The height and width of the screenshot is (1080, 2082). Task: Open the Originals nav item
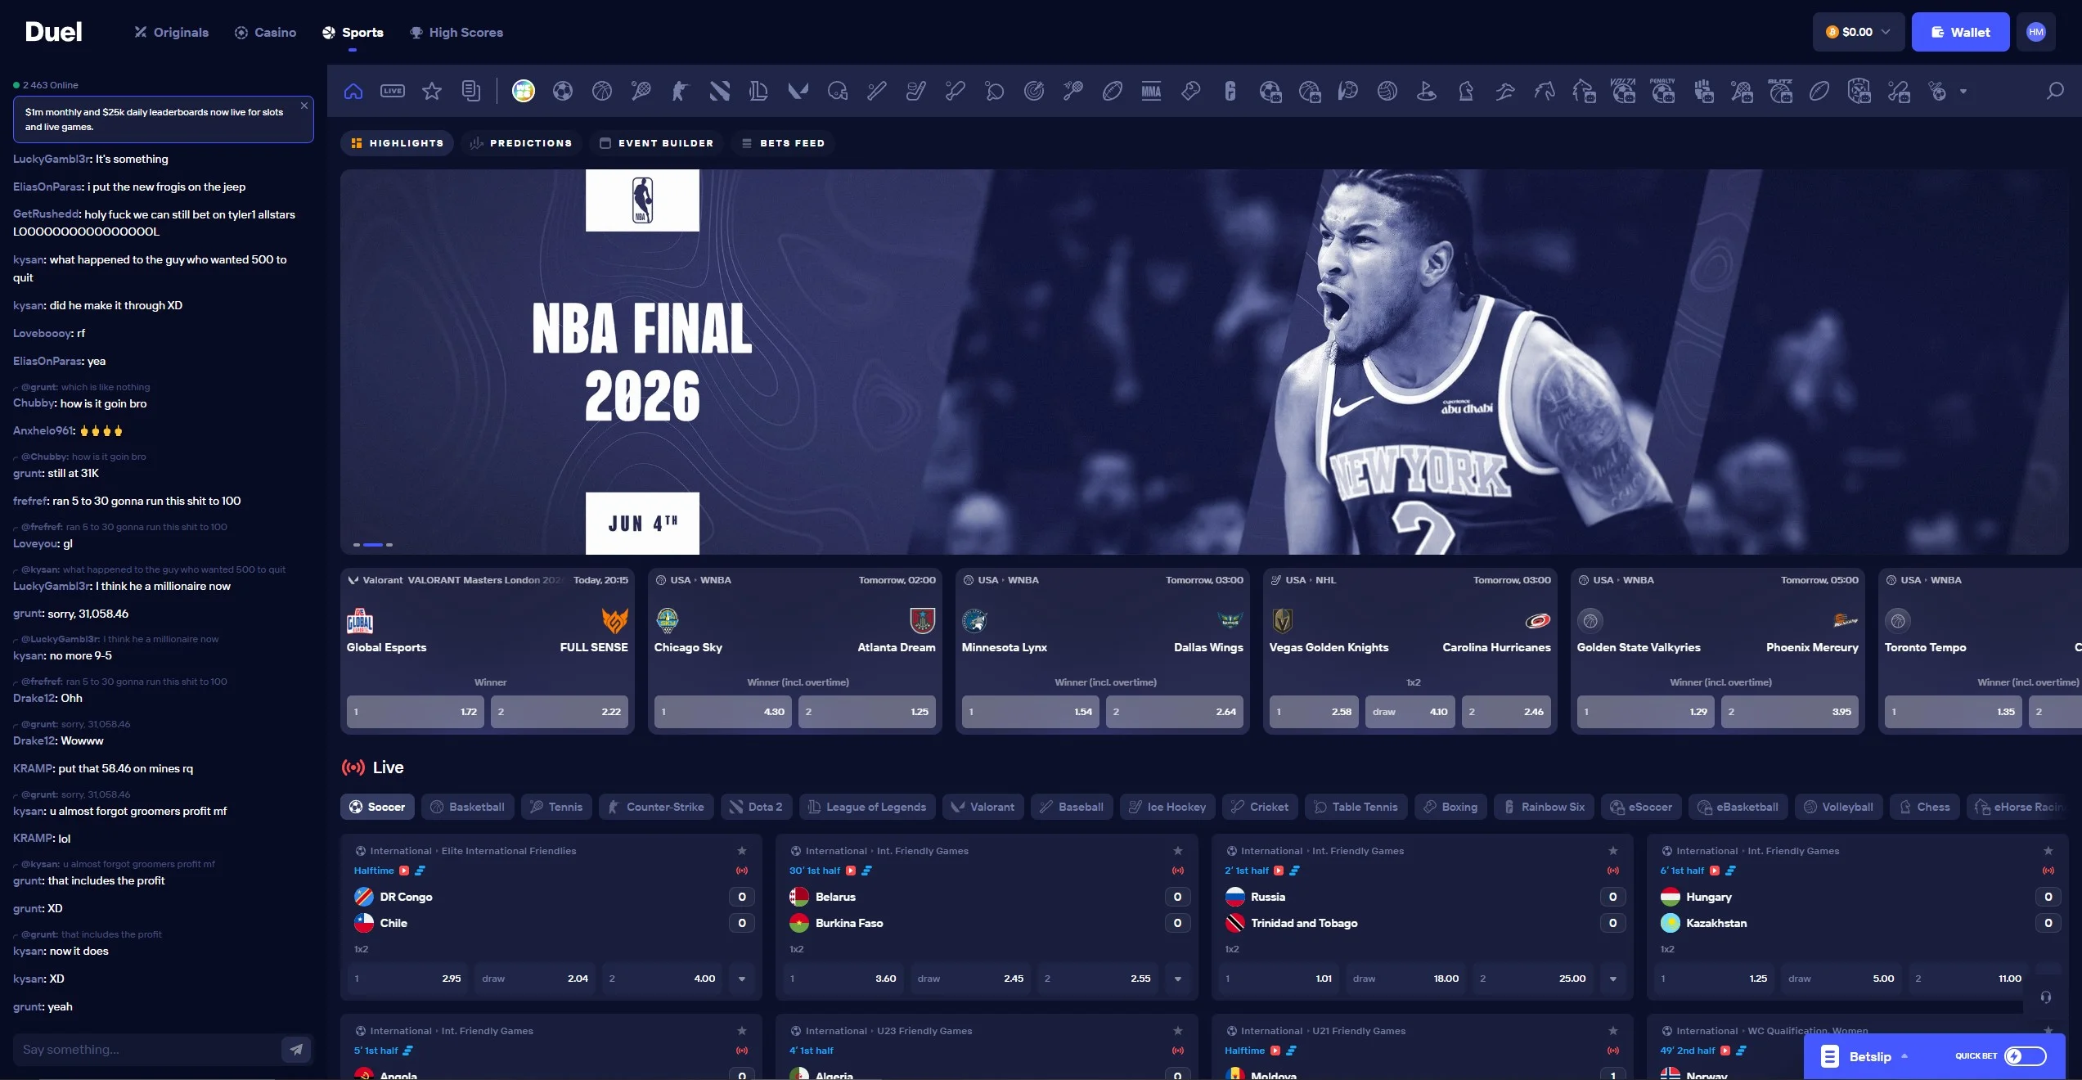[172, 32]
